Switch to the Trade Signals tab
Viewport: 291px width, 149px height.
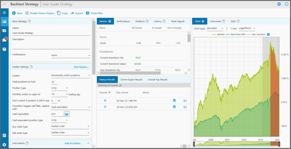178,21
